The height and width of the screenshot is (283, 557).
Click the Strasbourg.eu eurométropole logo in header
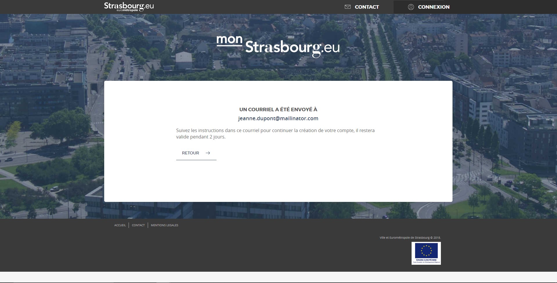(x=129, y=7)
